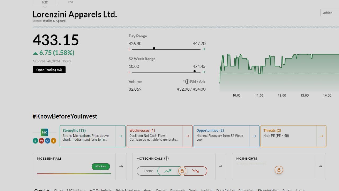Select the green S circle of SWOT
Viewport: 339px width, 191px height.
coord(35,141)
